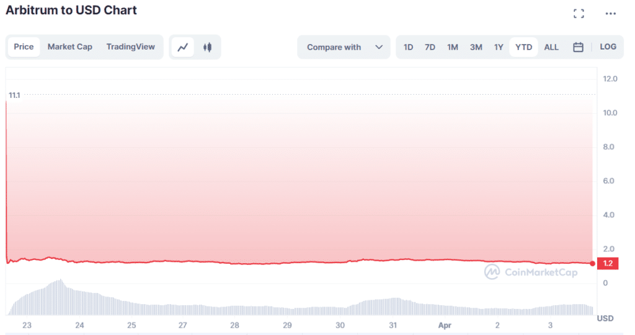This screenshot has height=335, width=635.
Task: Click the date label 2 on axis
Action: 497,325
